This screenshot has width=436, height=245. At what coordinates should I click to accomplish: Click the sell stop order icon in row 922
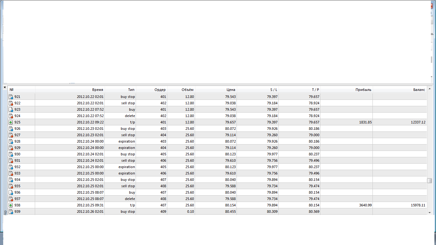pyautogui.click(x=11, y=103)
